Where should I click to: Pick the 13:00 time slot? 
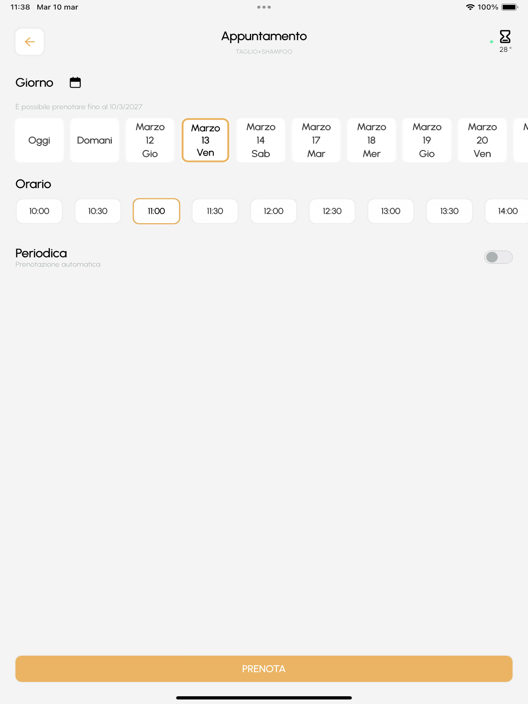click(x=391, y=211)
